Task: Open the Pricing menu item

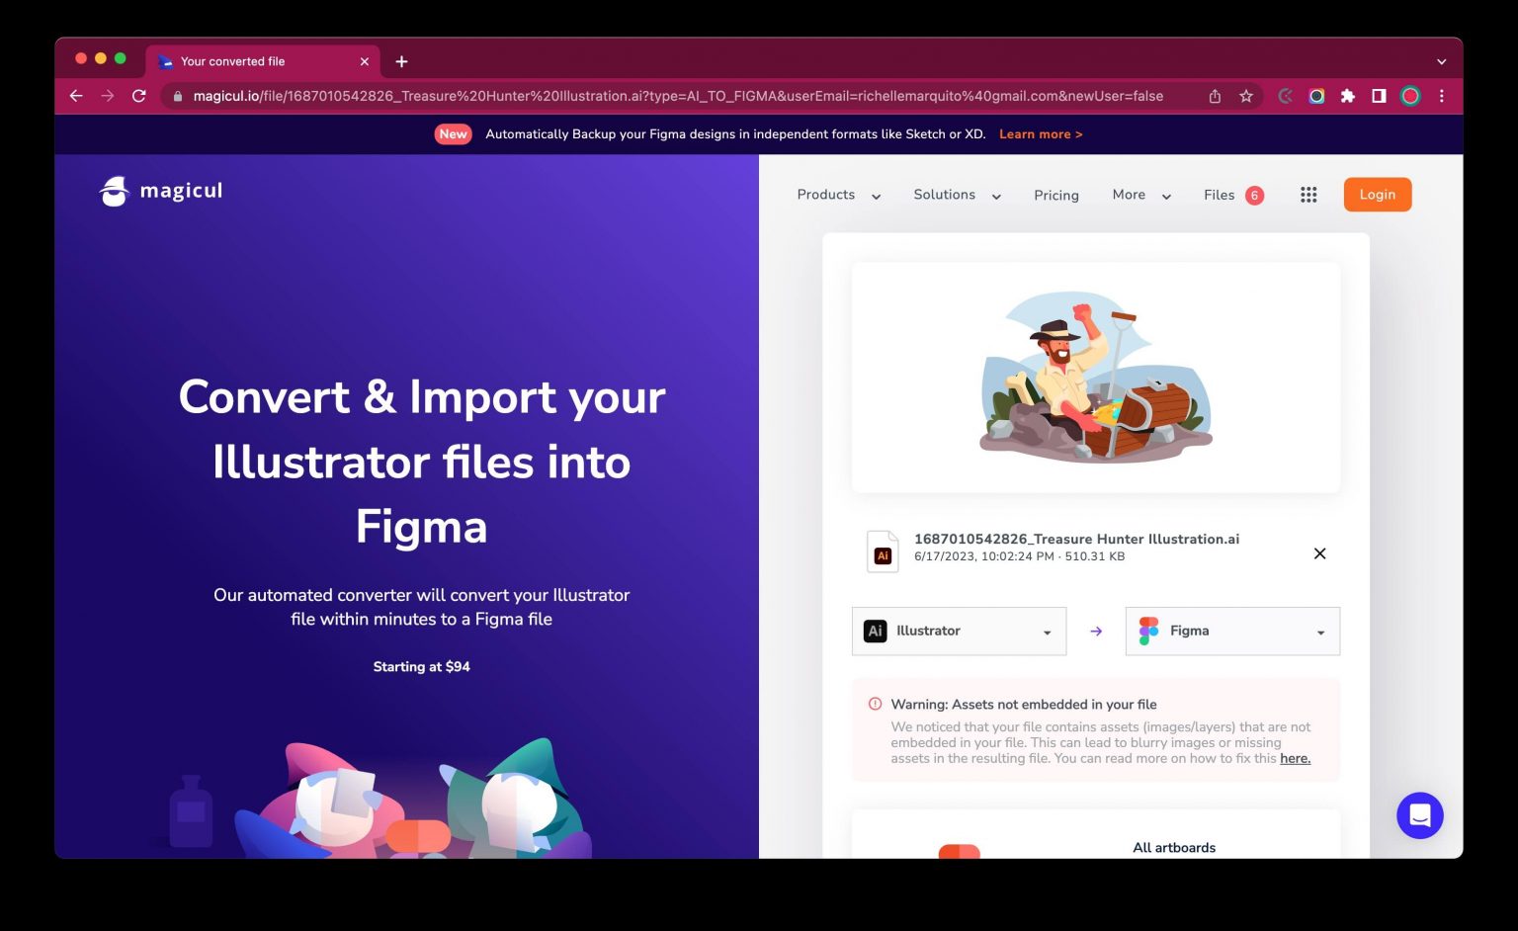Action: pos(1055,195)
